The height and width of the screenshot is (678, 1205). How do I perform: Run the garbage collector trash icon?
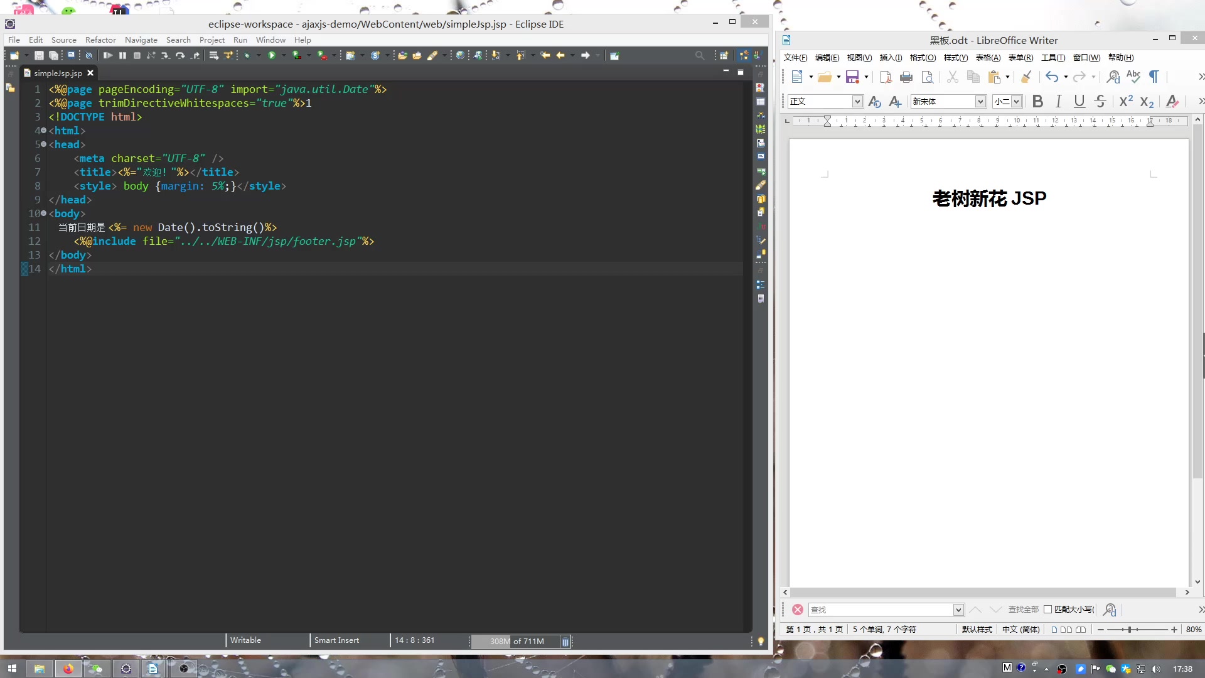(565, 642)
